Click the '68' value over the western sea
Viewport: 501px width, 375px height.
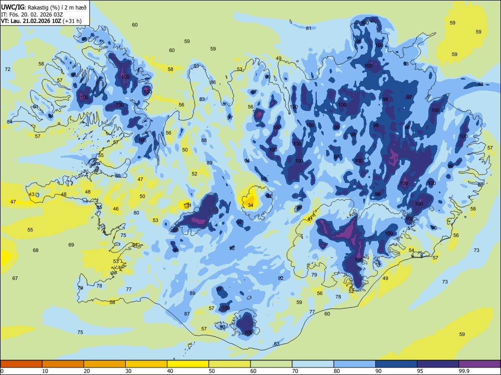(36, 250)
